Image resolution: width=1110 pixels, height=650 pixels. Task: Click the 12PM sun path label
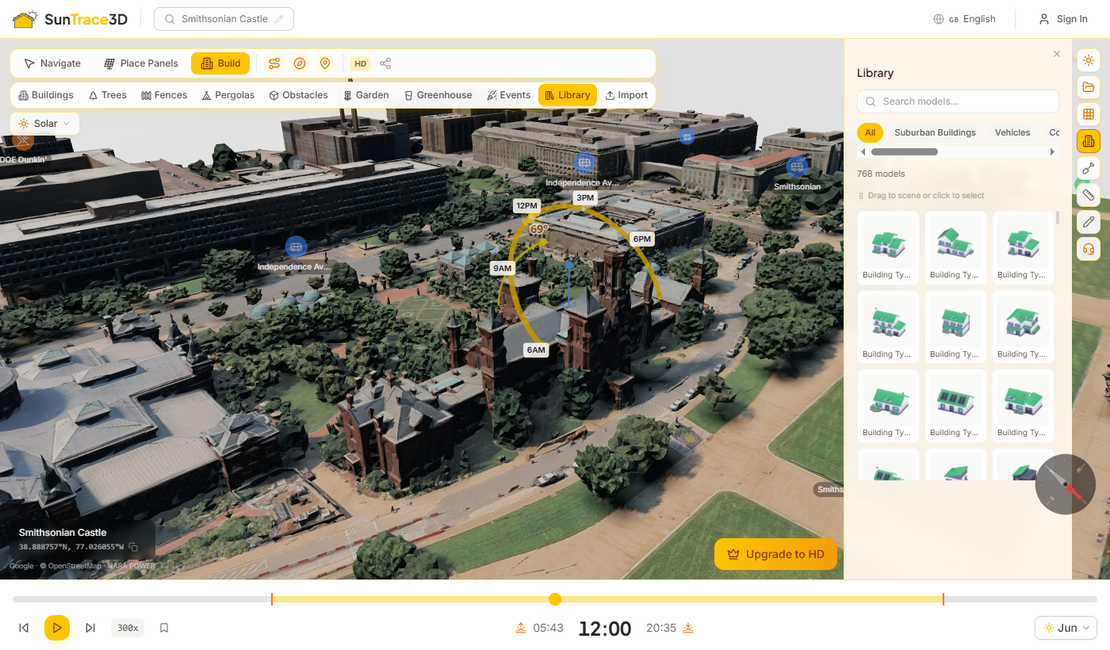pos(526,206)
